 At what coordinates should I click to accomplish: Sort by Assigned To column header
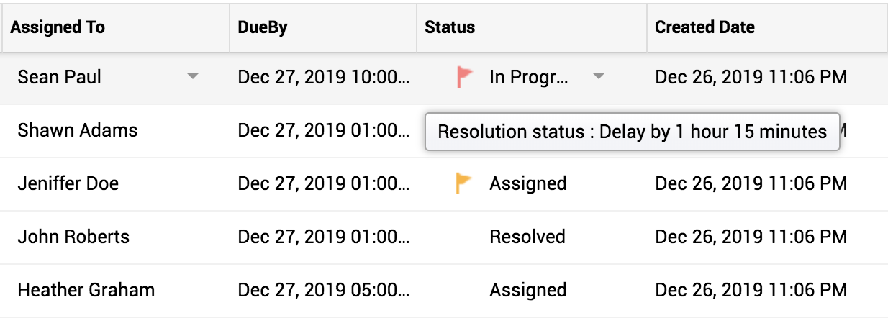[58, 27]
